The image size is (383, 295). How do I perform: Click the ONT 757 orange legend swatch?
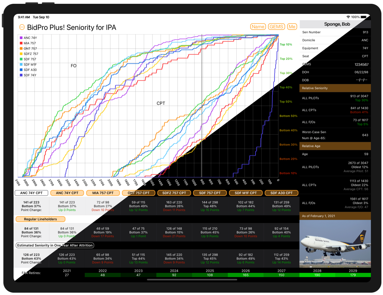(x=21, y=48)
